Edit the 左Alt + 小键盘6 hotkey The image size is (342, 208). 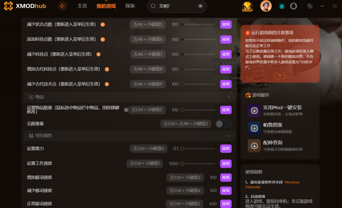click(x=148, y=39)
